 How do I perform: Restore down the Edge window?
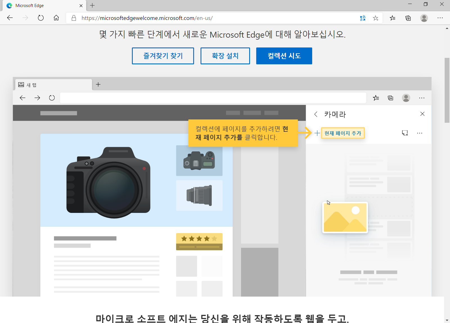(426, 4)
